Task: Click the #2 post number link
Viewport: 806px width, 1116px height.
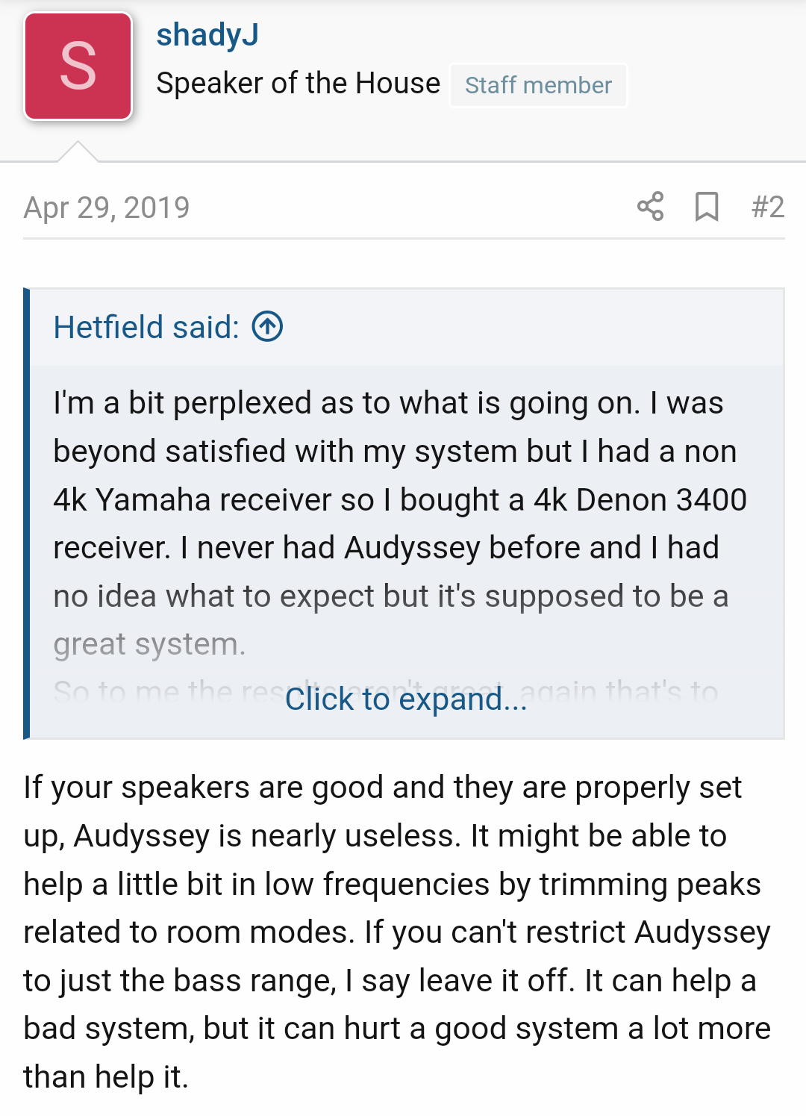Action: point(767,207)
